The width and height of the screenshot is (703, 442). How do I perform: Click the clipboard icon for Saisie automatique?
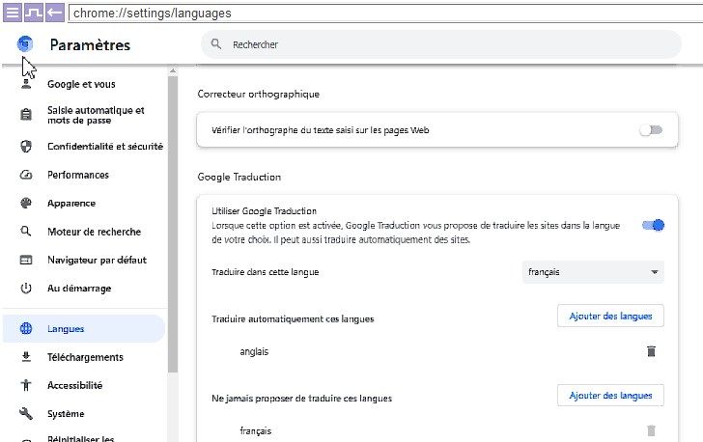click(26, 115)
